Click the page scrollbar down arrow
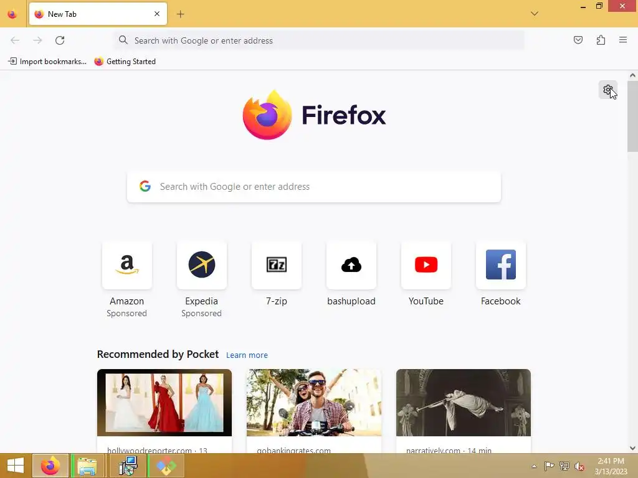Screen dimensions: 638x478 (632, 448)
